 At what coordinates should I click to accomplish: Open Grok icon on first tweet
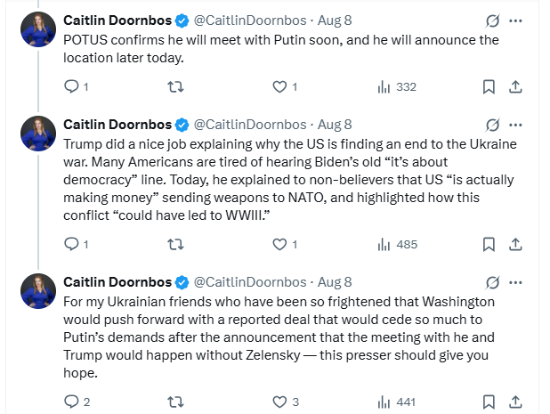pyautogui.click(x=492, y=20)
